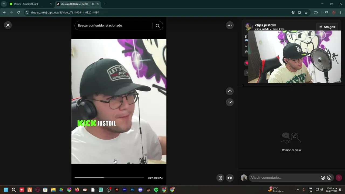Expand the tab search dropdown arrow
Viewport: 345px width, 194px height.
(4, 4)
